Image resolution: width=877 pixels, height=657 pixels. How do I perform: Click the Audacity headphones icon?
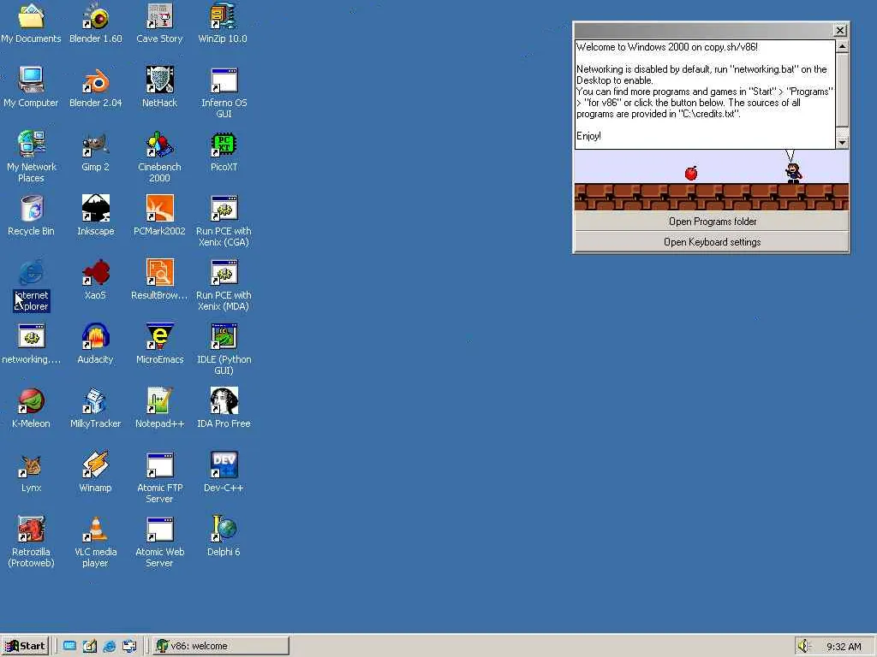pyautogui.click(x=96, y=337)
